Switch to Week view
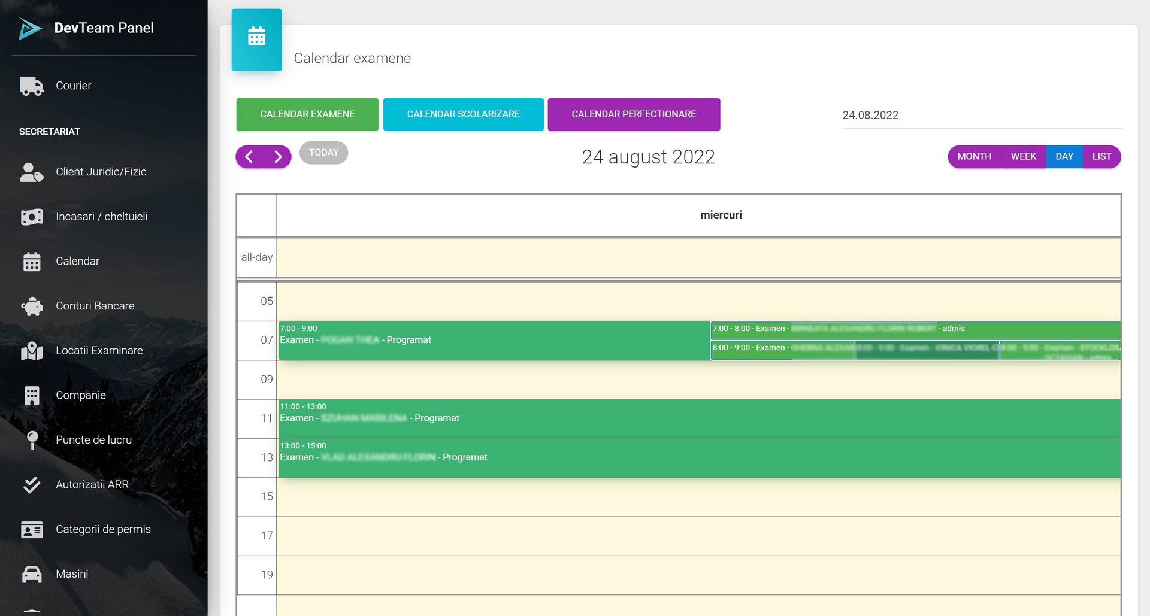Image resolution: width=1150 pixels, height=616 pixels. click(x=1023, y=157)
